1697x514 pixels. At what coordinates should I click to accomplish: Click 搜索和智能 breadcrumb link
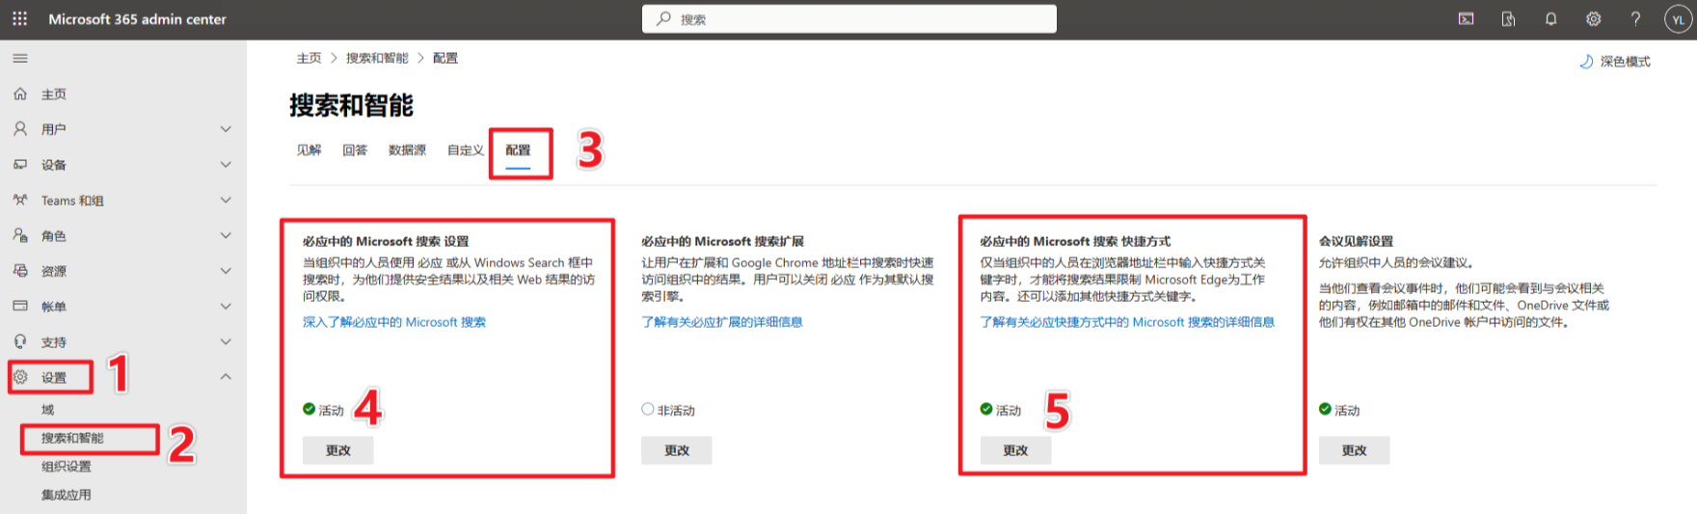[x=377, y=59]
